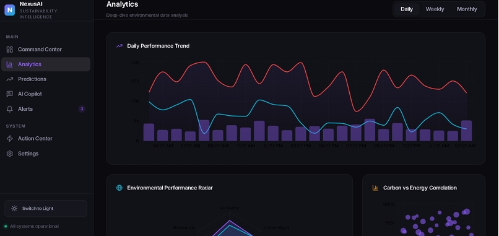
Task: Click the 09:27 PM x-axis label
Action: click(383, 146)
